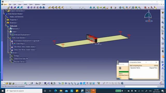Screen dimensions: 166x93
Task: Open the Mail app from the taskbar
Action: [x=66, y=91]
